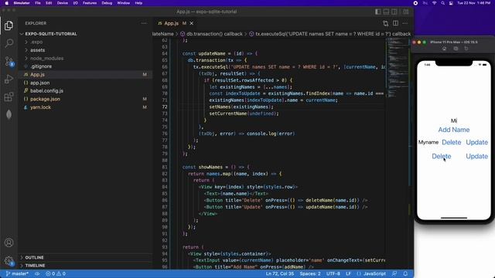The image size is (495, 278).
Task: Click Ln 72, Col 35 status item
Action: tap(280, 273)
